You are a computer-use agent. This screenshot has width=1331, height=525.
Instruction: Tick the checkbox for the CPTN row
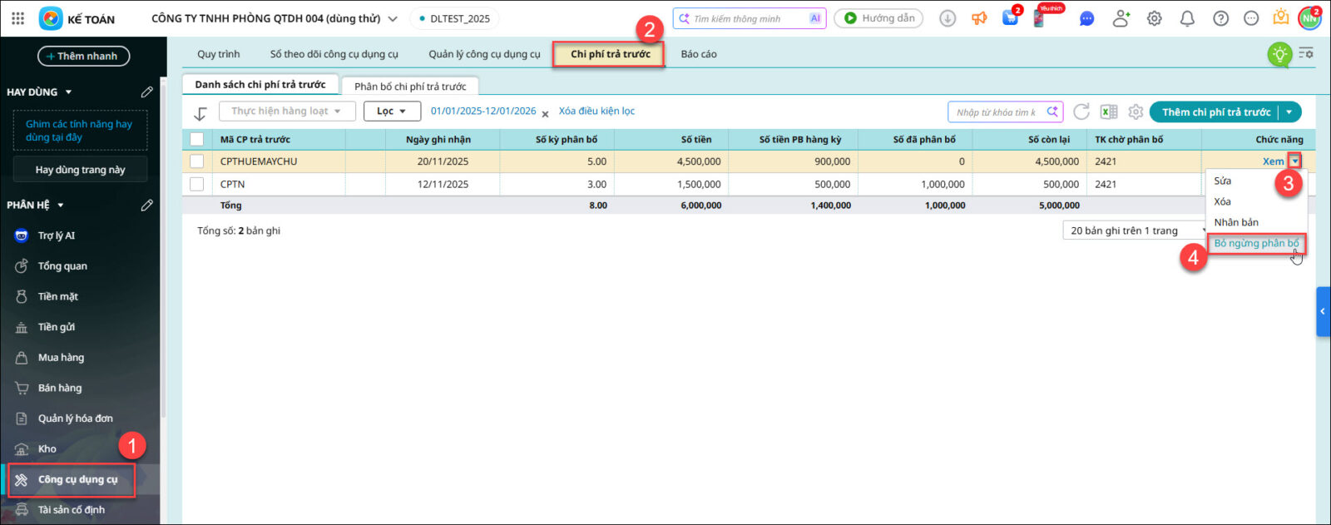(197, 184)
